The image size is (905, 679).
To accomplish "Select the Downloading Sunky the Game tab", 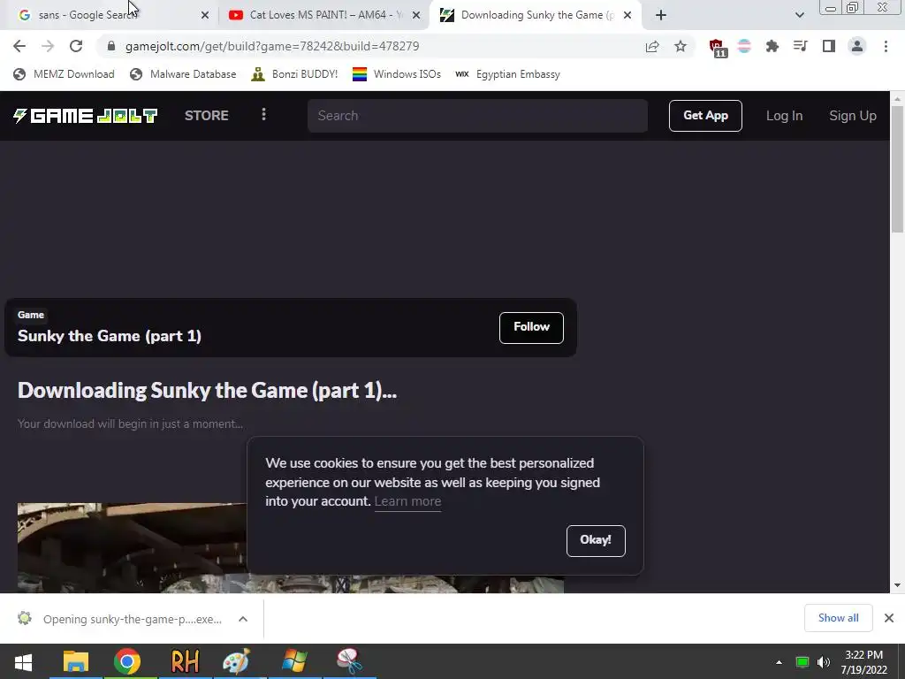I will pyautogui.click(x=534, y=15).
